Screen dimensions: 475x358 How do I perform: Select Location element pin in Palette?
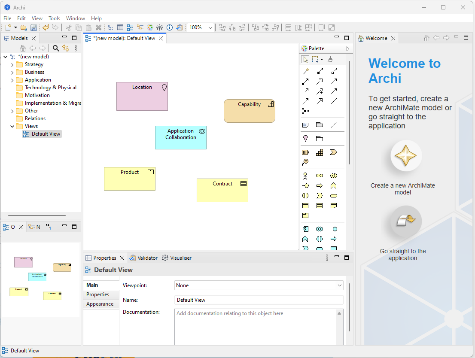(305, 138)
